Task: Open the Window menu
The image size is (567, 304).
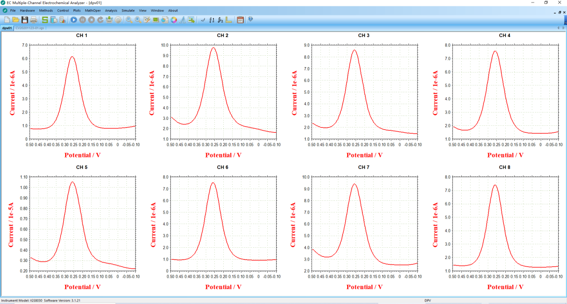Action: tap(157, 11)
